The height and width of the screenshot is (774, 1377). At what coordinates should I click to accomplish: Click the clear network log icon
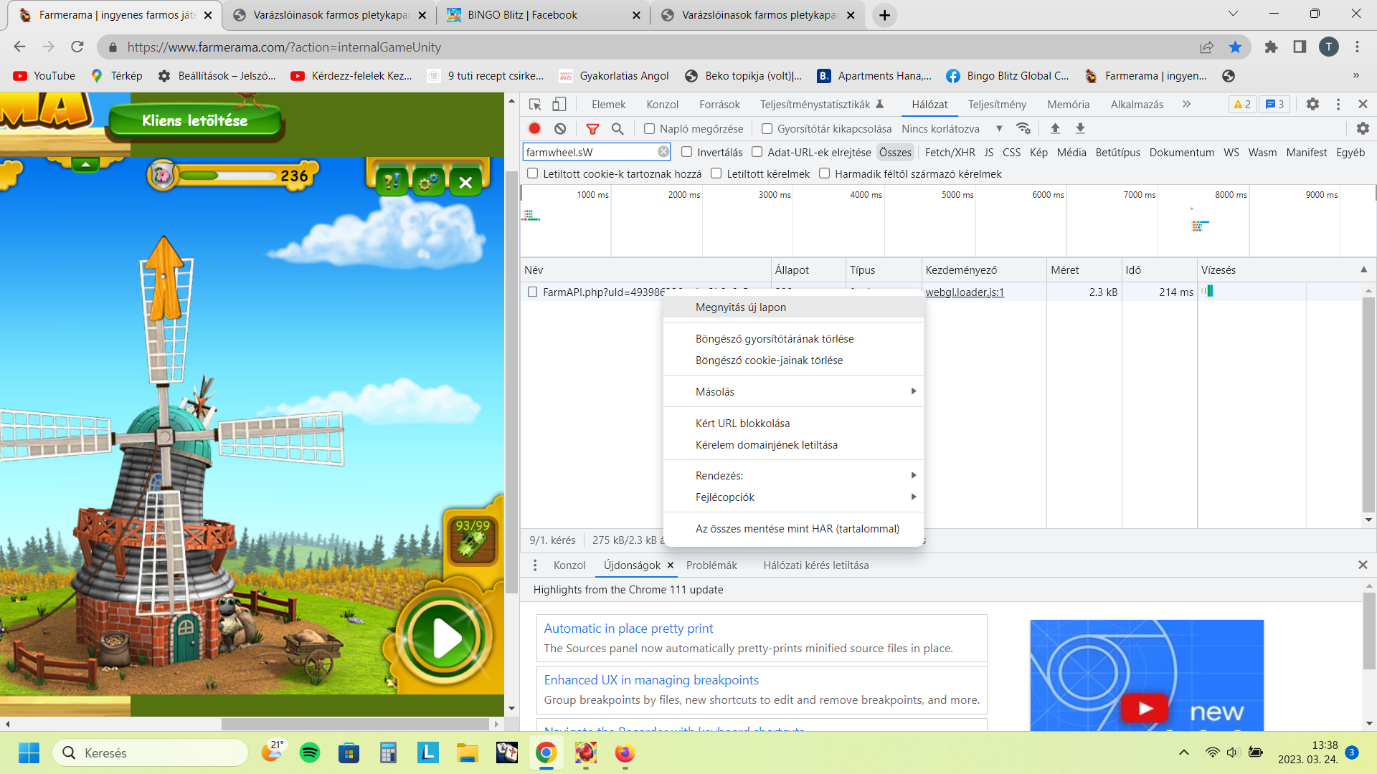click(560, 128)
